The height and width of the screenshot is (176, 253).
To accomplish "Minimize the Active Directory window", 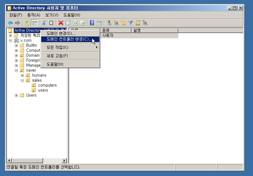I will 230,8.
